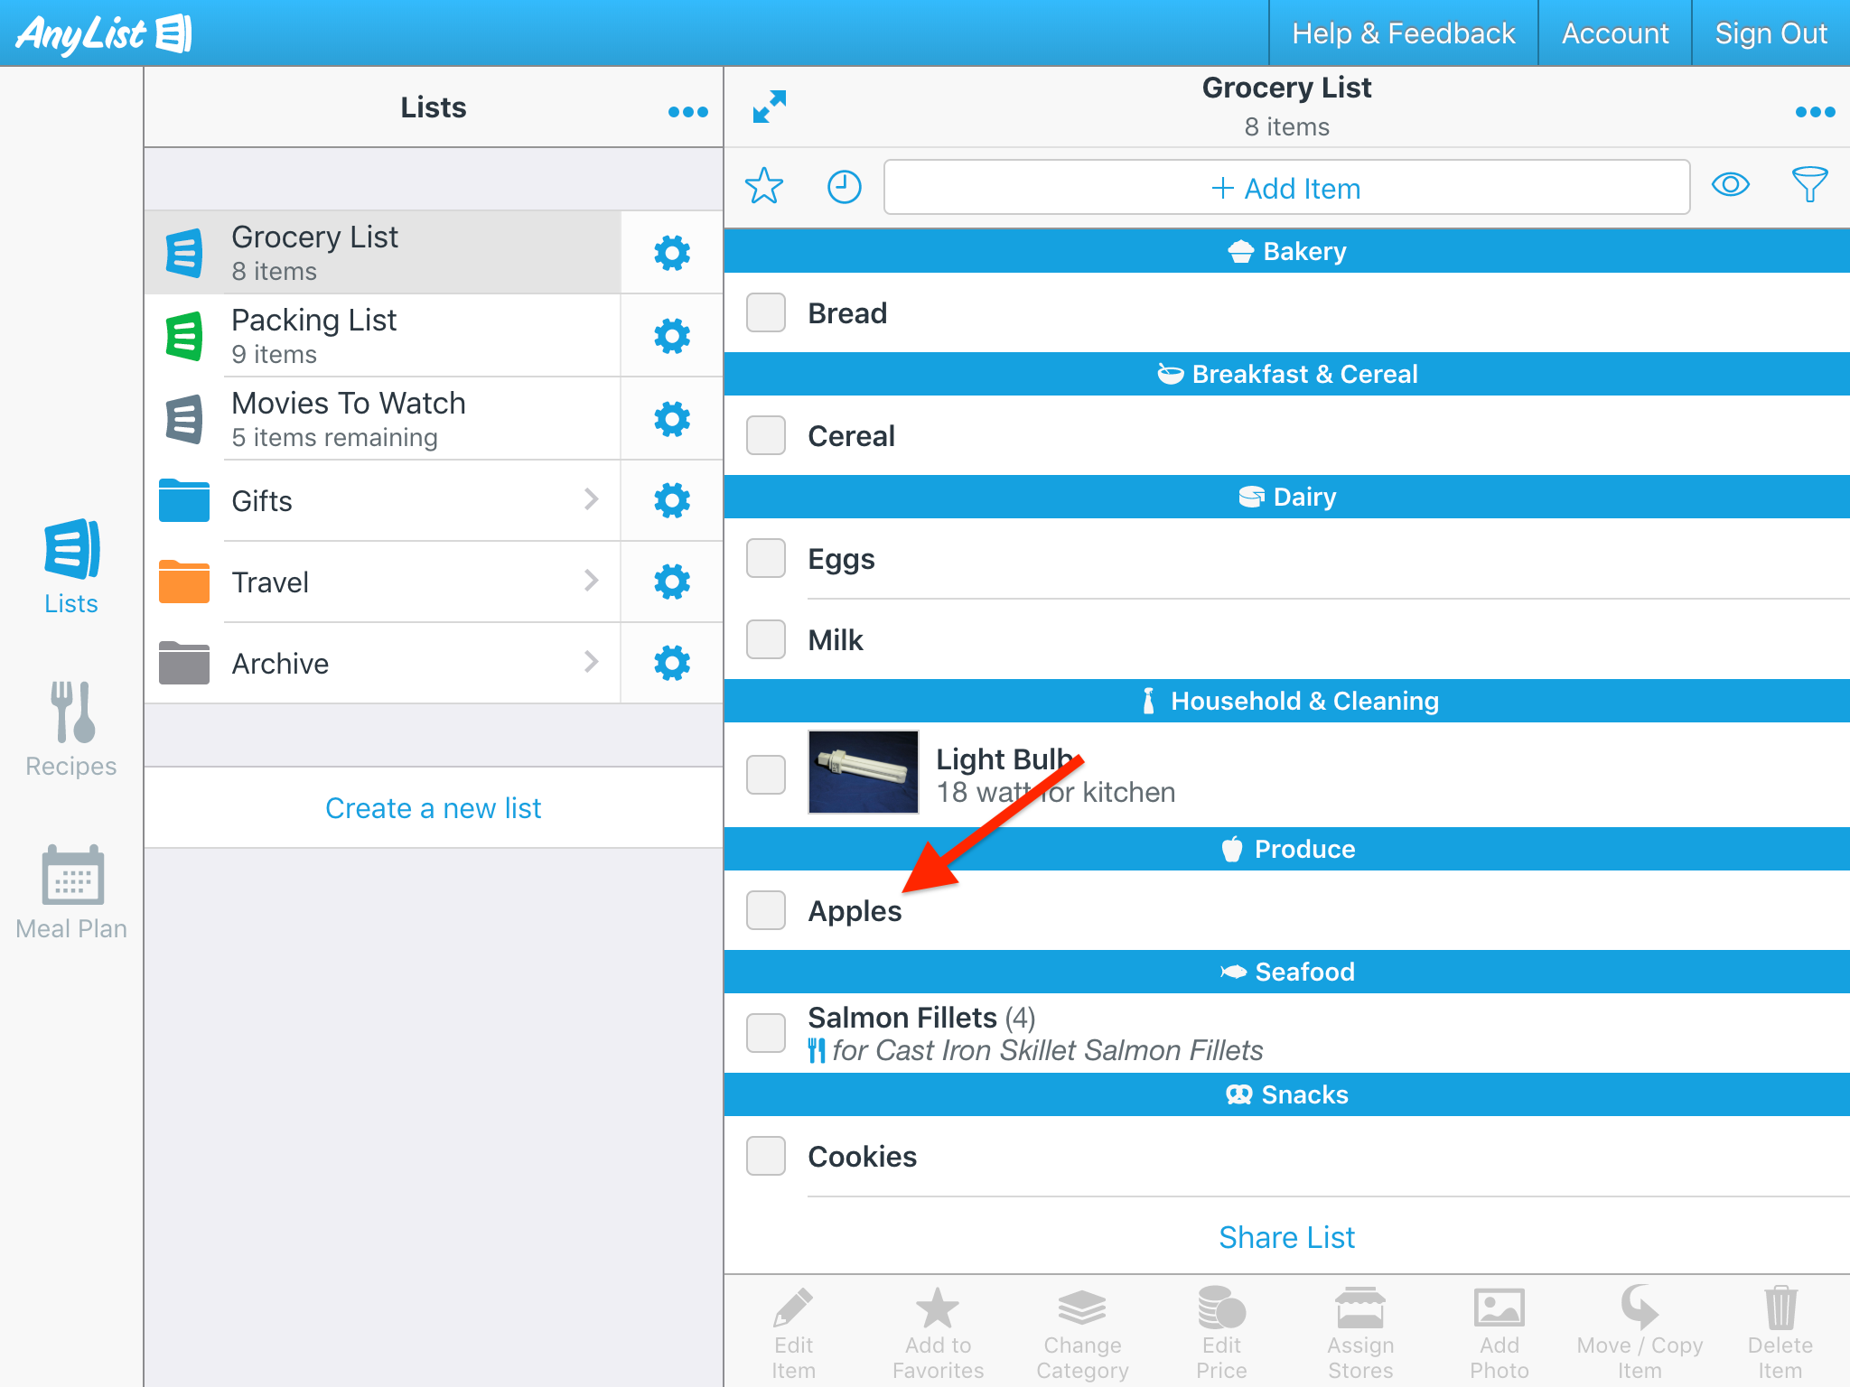1850x1387 pixels.
Task: Open the Meal Plan tab
Action: [x=71, y=892]
